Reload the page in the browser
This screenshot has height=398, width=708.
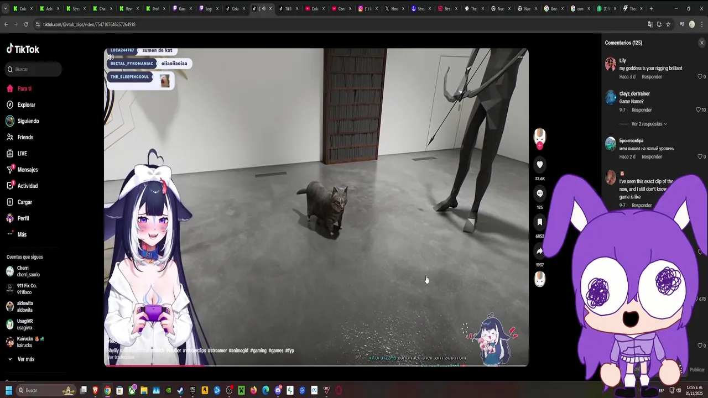[x=25, y=24]
